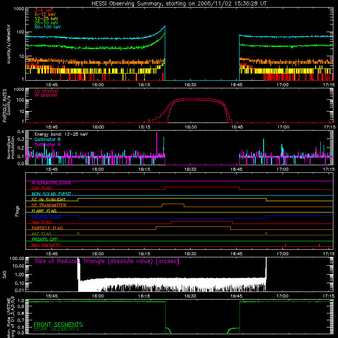Viewport: 338px width, 338px height.
Task: Click the 16:00 tick label under particle rates plot
Action: (x=98, y=127)
